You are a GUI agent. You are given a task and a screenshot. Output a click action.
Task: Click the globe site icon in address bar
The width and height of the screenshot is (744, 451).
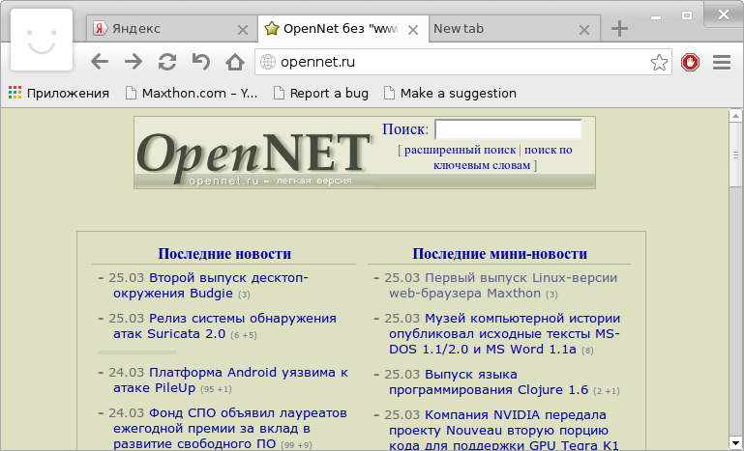pos(268,62)
